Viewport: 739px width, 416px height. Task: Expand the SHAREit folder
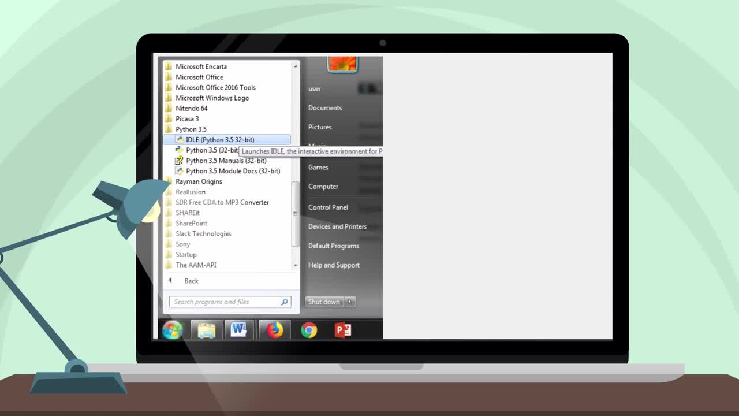[x=188, y=213]
